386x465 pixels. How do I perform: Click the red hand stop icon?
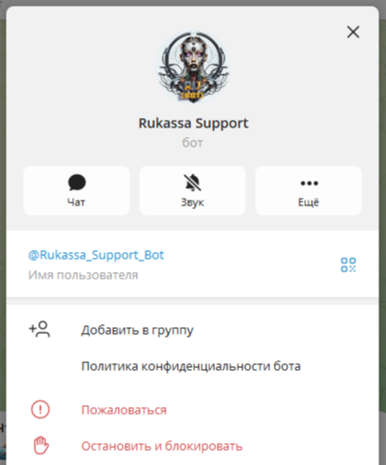click(41, 445)
